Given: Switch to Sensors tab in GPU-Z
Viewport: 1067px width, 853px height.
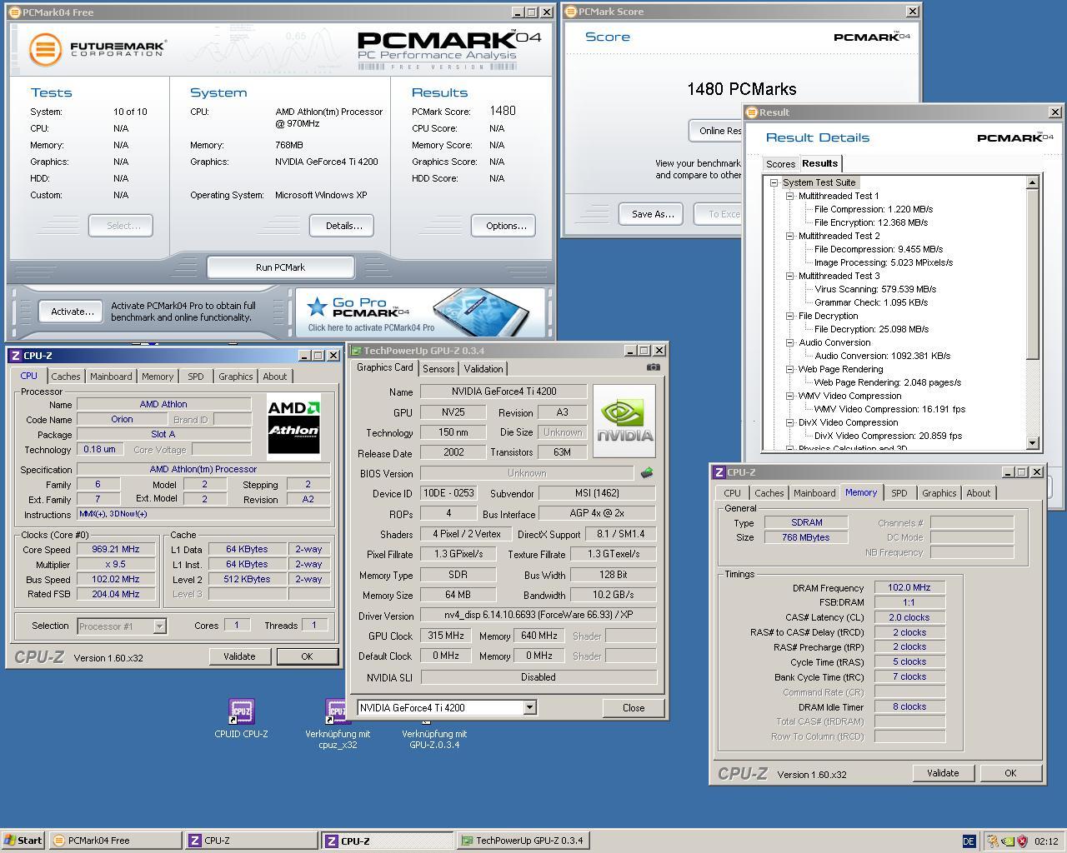Looking at the screenshot, I should tap(438, 369).
